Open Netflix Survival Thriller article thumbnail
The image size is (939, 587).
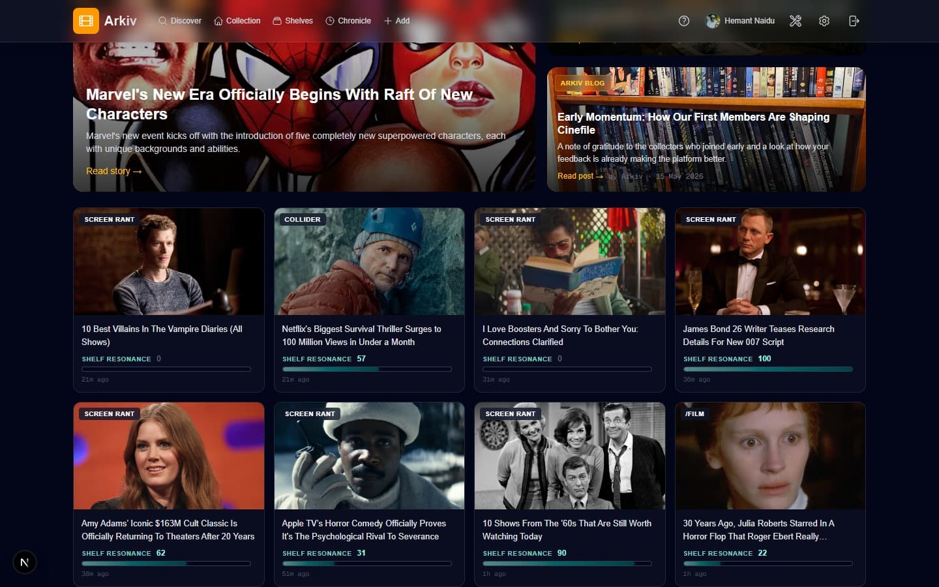369,262
